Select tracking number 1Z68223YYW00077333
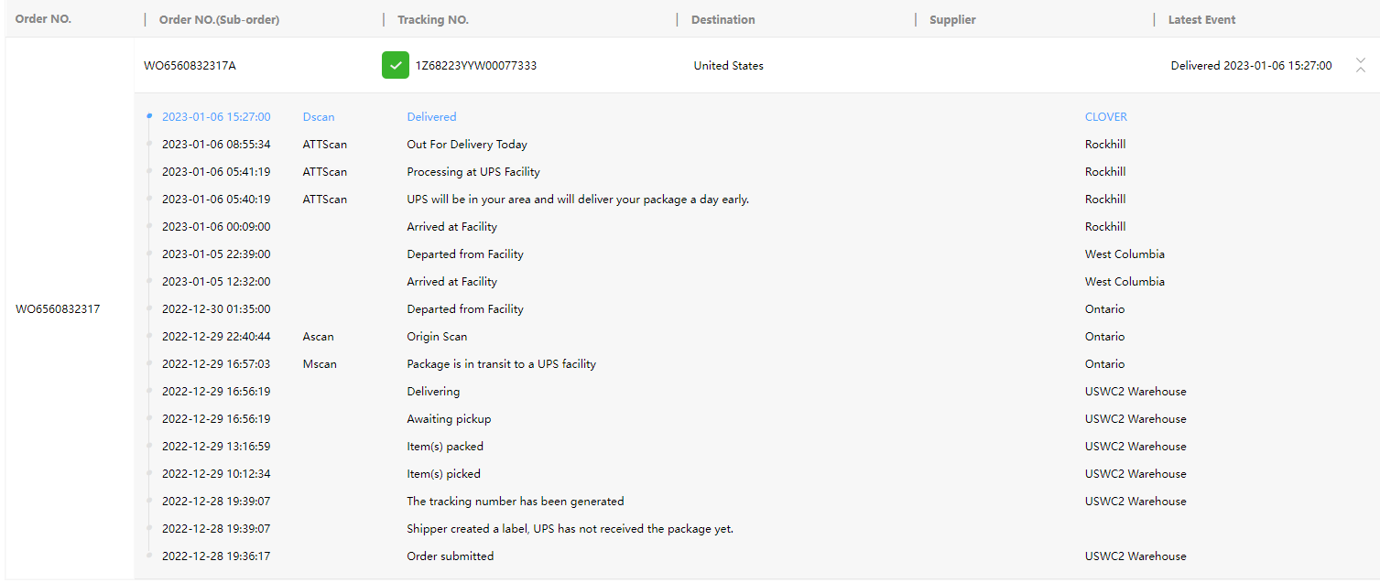This screenshot has height=583, width=1380. 476,66
